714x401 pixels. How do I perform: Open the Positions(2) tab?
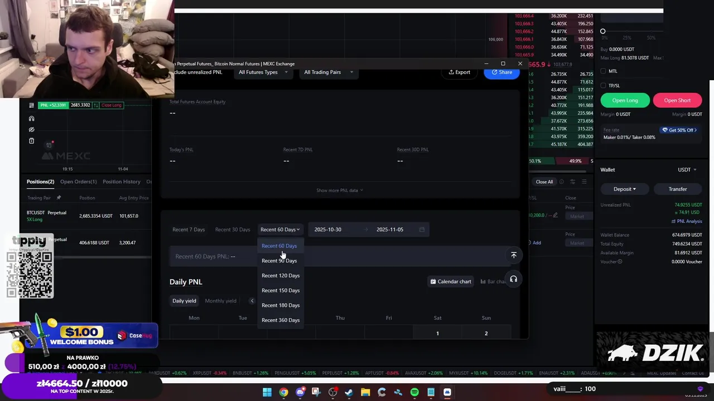tap(40, 182)
